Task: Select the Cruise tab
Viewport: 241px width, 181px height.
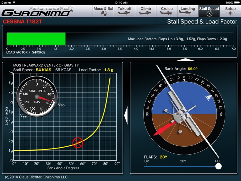Action: pyautogui.click(x=166, y=11)
